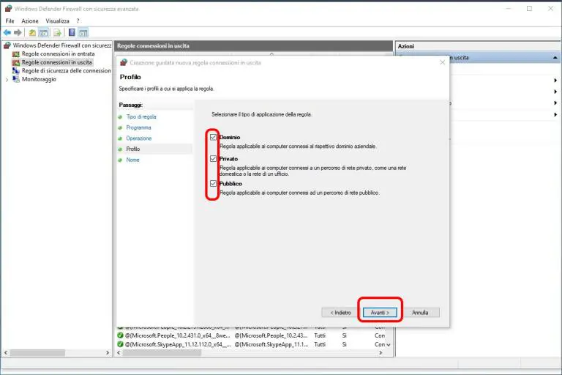Uncheck the Pubblico profile checkbox

pyautogui.click(x=214, y=183)
